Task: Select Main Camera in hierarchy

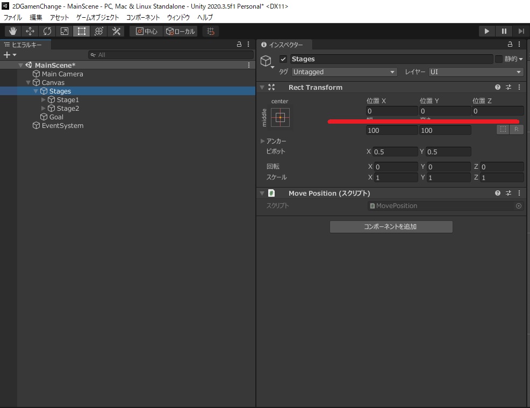Action: click(62, 74)
